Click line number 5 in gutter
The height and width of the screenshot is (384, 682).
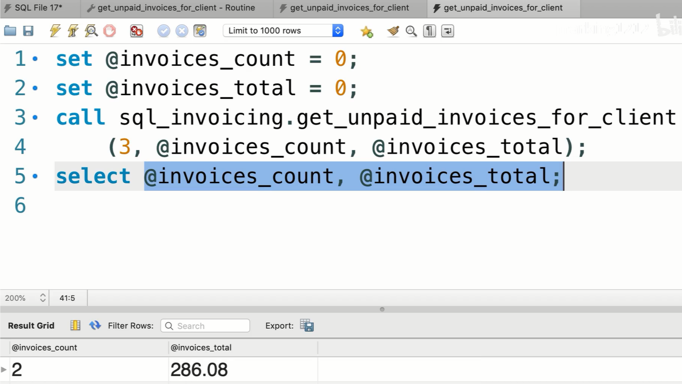click(20, 176)
